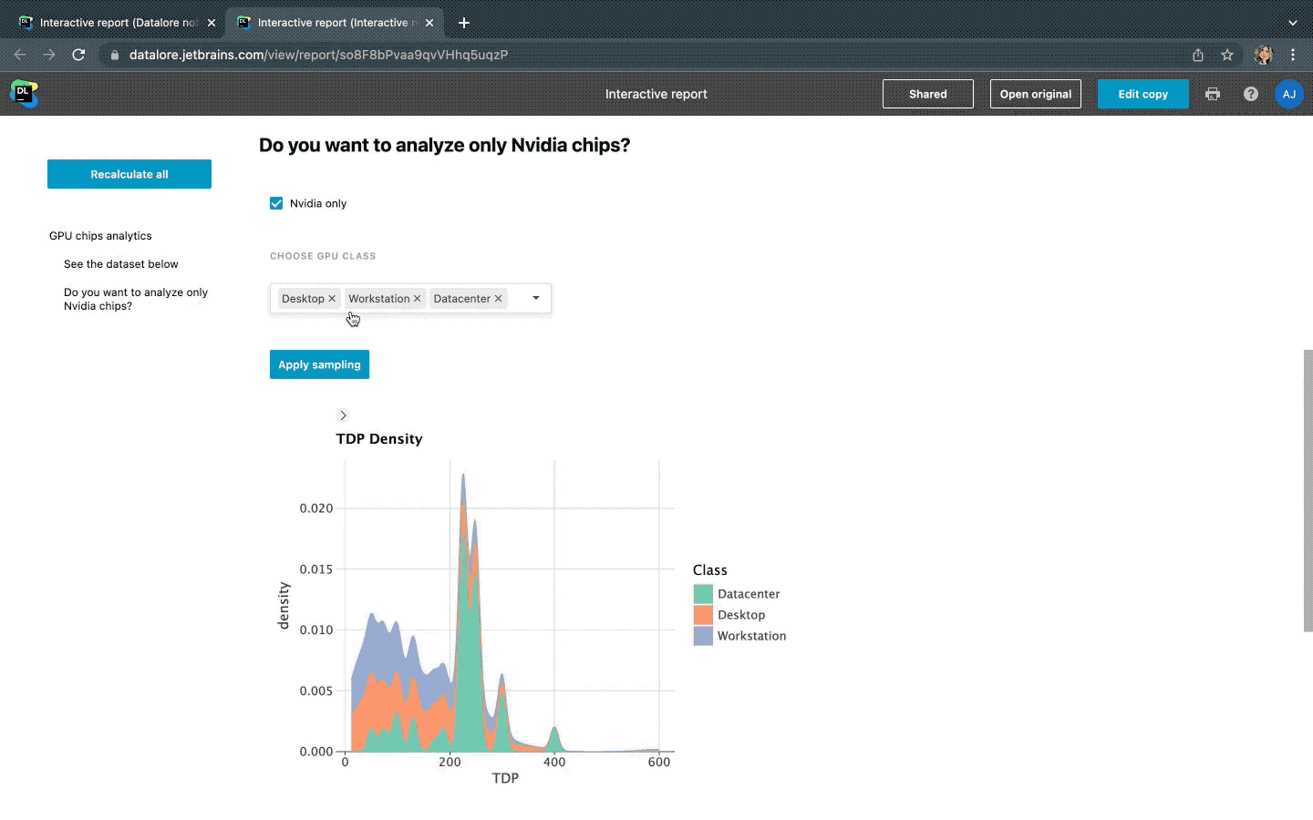Open Chrome three-dot menu
This screenshot has width=1313, height=820.
pyautogui.click(x=1293, y=55)
